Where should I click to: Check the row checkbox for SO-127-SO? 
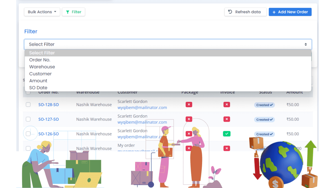coord(28,119)
